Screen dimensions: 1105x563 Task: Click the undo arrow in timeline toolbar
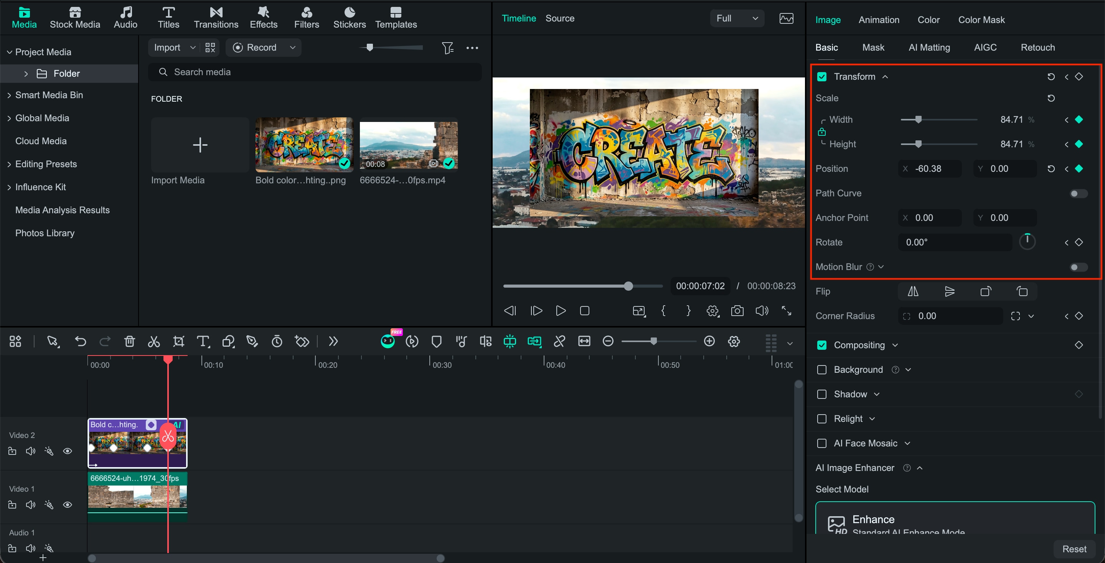(x=80, y=341)
